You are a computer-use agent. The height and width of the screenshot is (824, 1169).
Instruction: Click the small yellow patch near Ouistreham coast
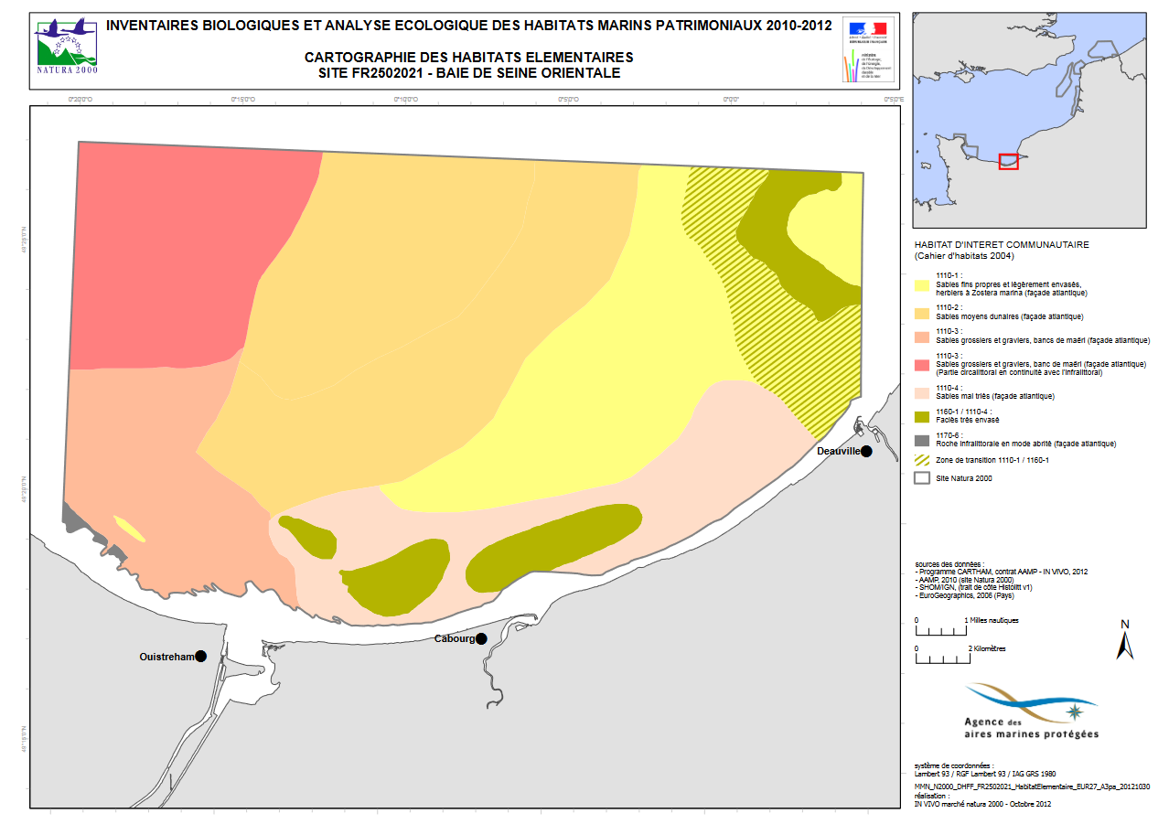point(129,529)
